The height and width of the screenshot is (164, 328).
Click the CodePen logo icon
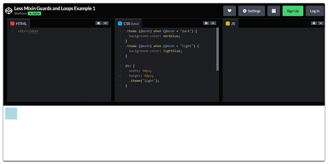9,11
